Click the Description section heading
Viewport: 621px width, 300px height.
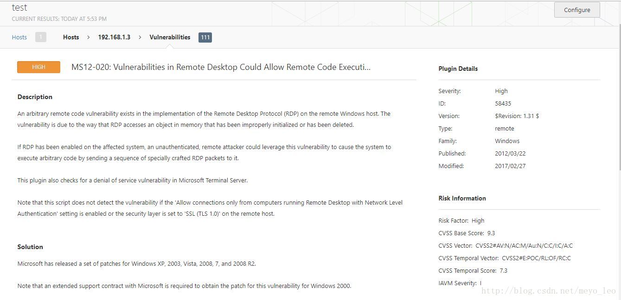click(x=35, y=97)
